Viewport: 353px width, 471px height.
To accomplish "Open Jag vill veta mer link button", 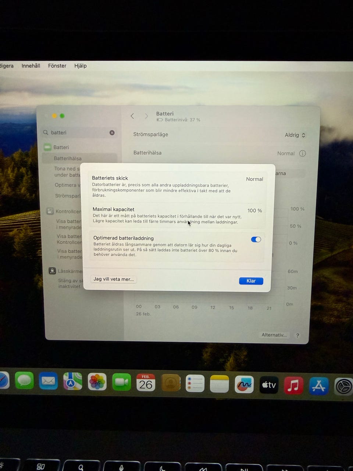I will pos(114,279).
